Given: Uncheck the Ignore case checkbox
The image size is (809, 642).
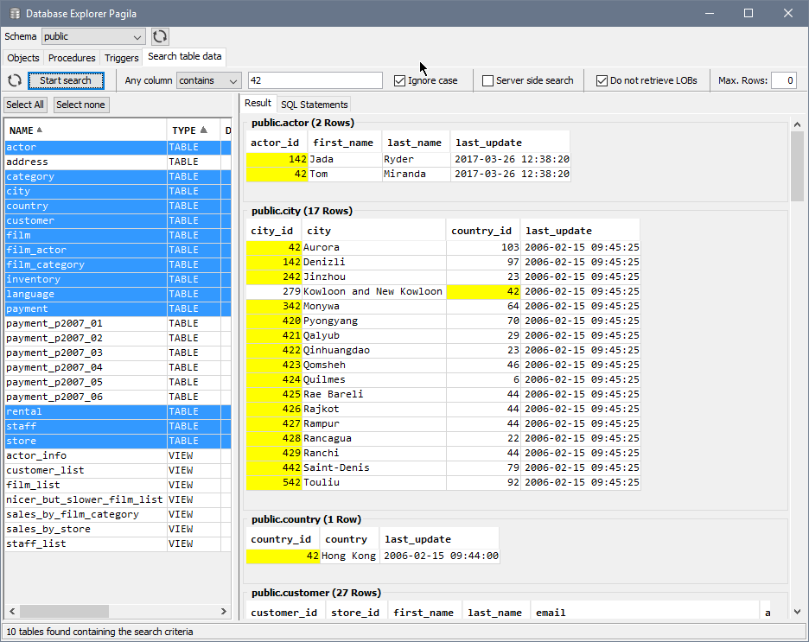Looking at the screenshot, I should [398, 79].
